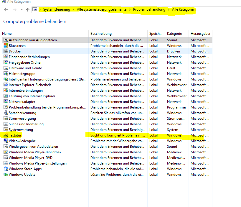Click 'Bereiten Sie das Mikrofon vor, un...' description

pos(118,113)
